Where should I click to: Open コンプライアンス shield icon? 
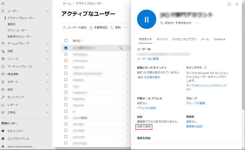(x=3, y=139)
